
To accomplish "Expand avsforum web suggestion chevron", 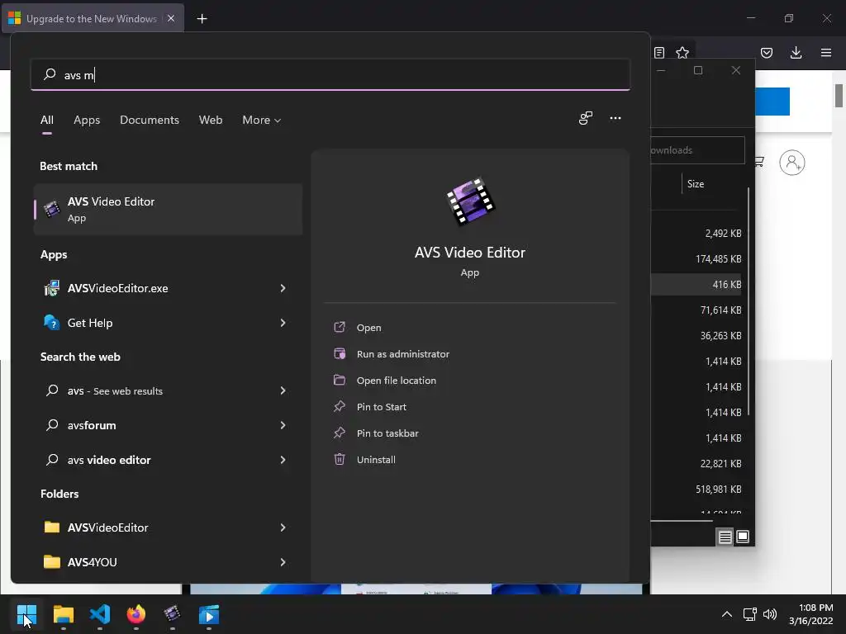I will (x=283, y=425).
